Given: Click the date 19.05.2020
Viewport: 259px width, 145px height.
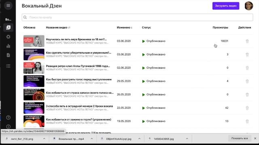Looking at the screenshot, I should pyautogui.click(x=123, y=121).
